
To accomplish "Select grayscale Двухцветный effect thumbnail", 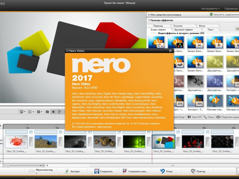I will [195, 81].
